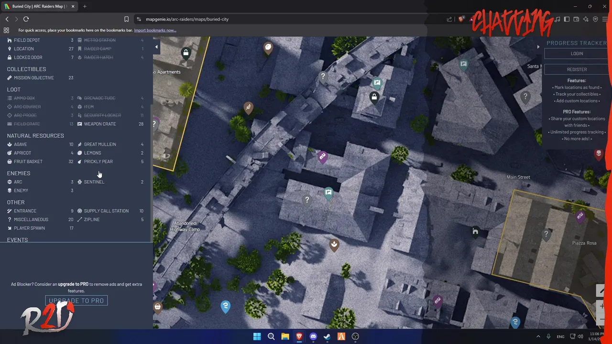The height and width of the screenshot is (344, 612).
Task: Select the weapon crate marker near the Santa label
Action: click(x=463, y=64)
